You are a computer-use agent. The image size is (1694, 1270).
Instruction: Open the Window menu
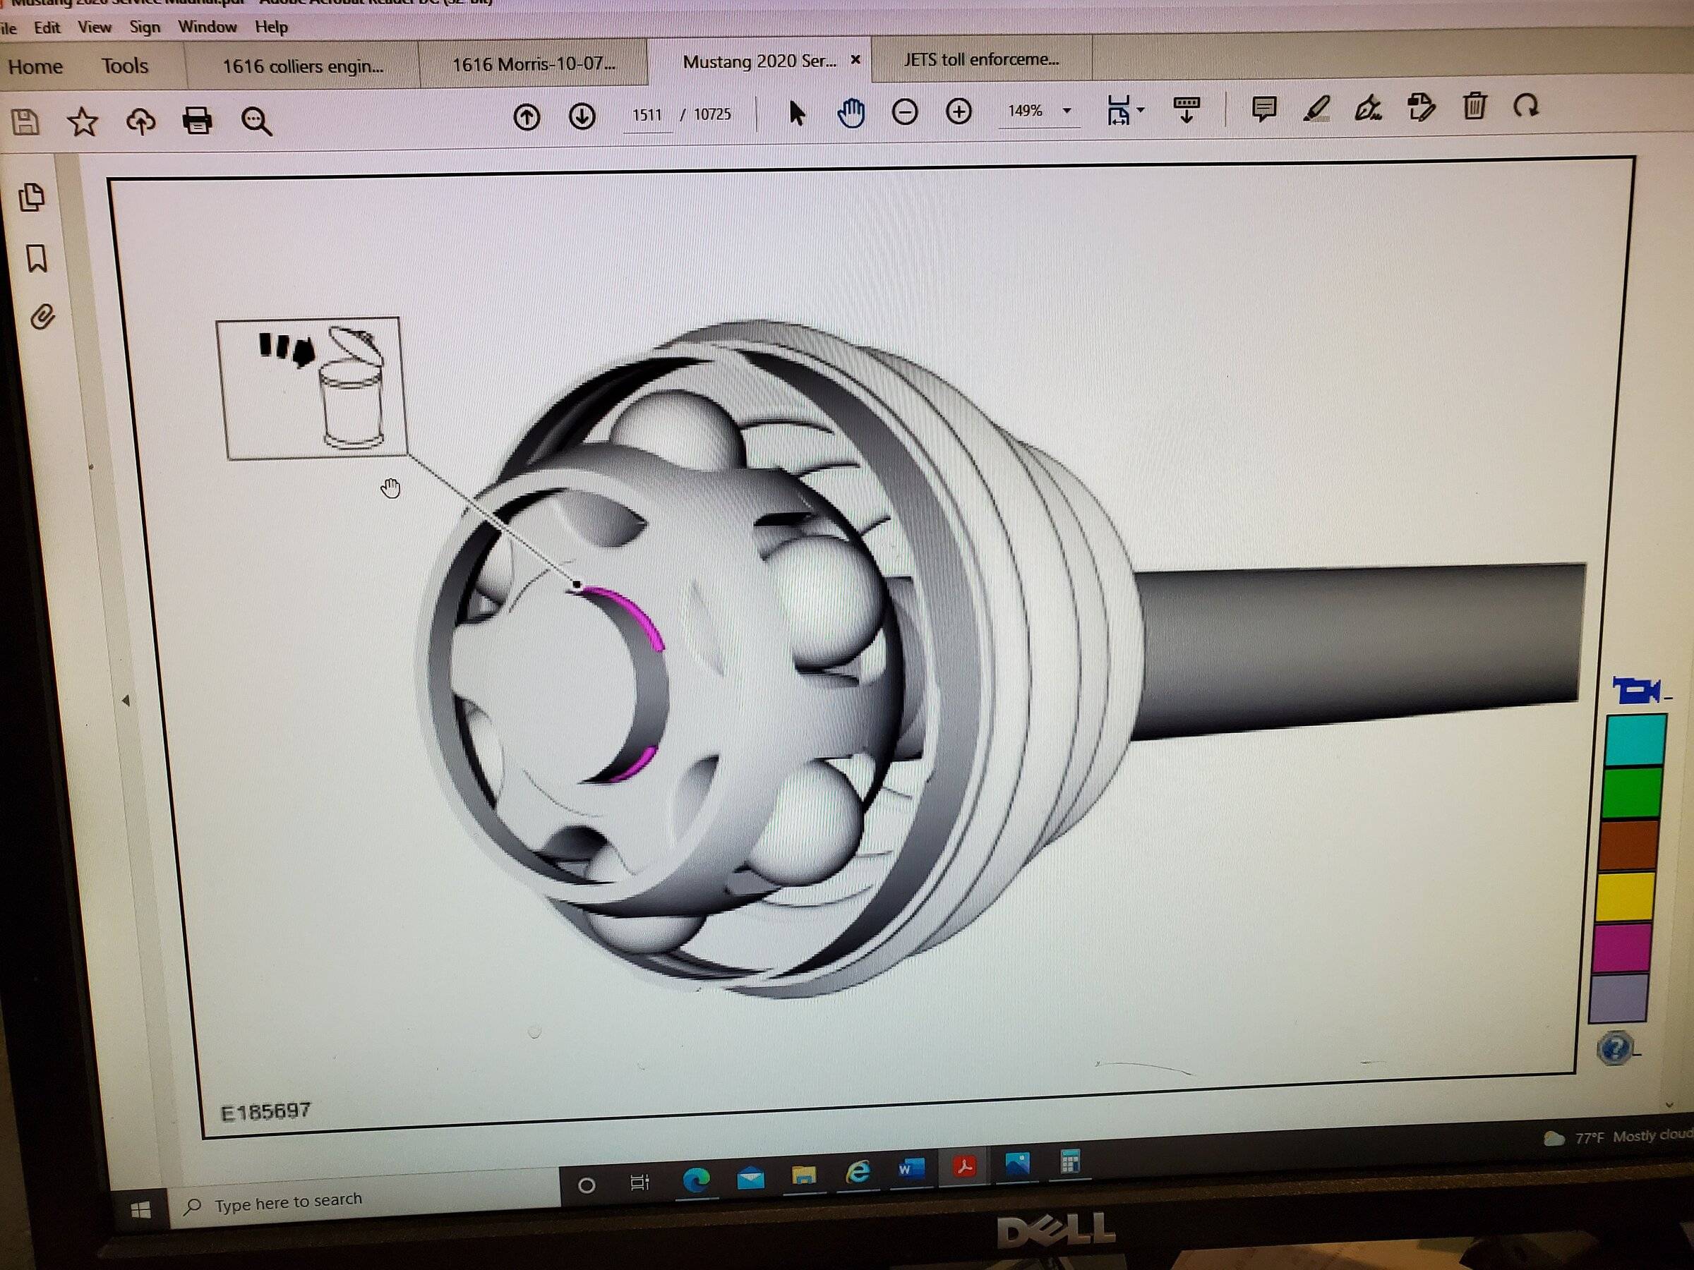pyautogui.click(x=208, y=27)
